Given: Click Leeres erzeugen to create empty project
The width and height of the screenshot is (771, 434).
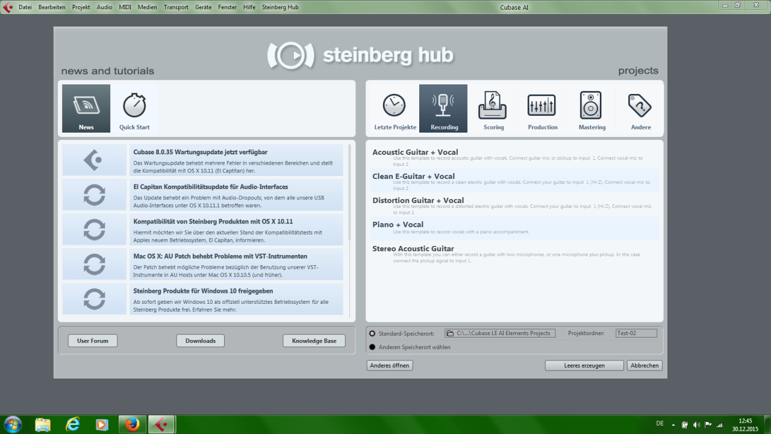Looking at the screenshot, I should tap(584, 365).
